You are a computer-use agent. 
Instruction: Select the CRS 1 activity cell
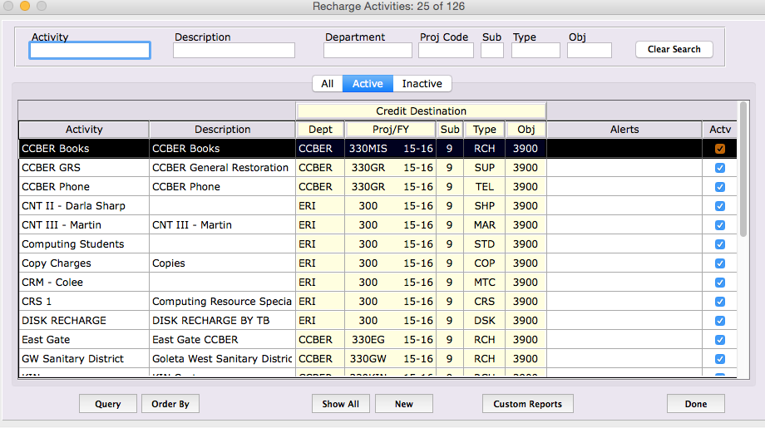pyautogui.click(x=84, y=301)
